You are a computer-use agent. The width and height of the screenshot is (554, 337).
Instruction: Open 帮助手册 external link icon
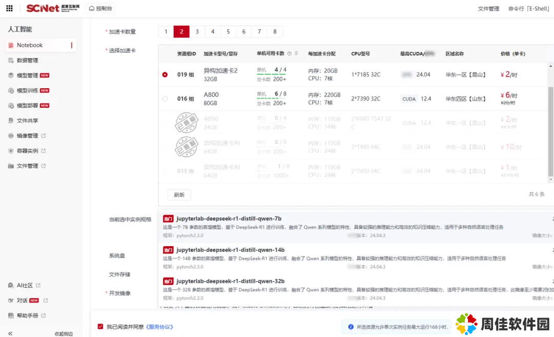pyautogui.click(x=44, y=315)
